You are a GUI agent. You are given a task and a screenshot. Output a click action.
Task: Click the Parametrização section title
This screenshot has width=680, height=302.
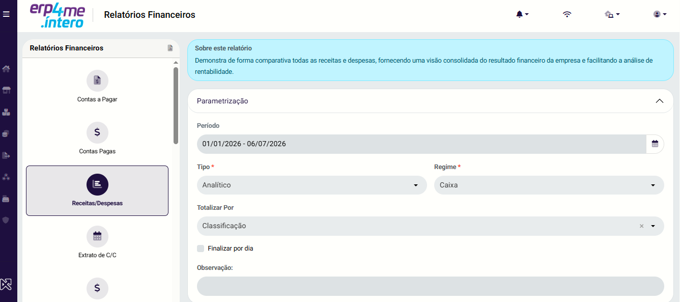[x=222, y=101]
